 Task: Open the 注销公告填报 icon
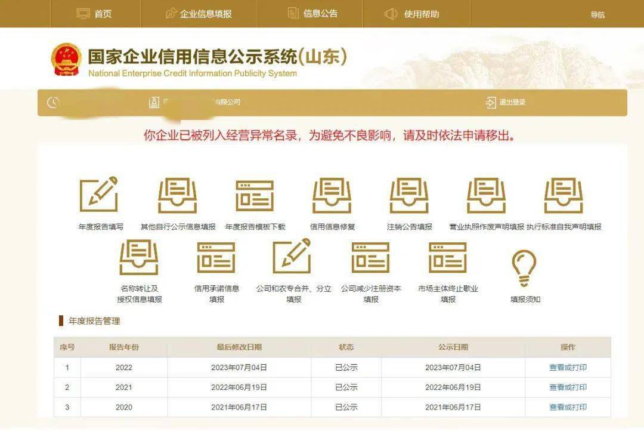[409, 194]
